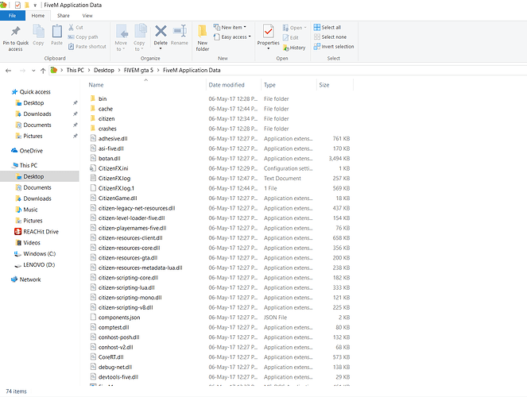Switch to the View ribbon tab
This screenshot has height=397, width=527.
point(87,15)
